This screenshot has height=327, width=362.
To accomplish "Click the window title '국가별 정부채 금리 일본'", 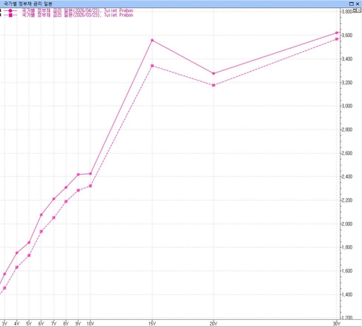I will [28, 4].
